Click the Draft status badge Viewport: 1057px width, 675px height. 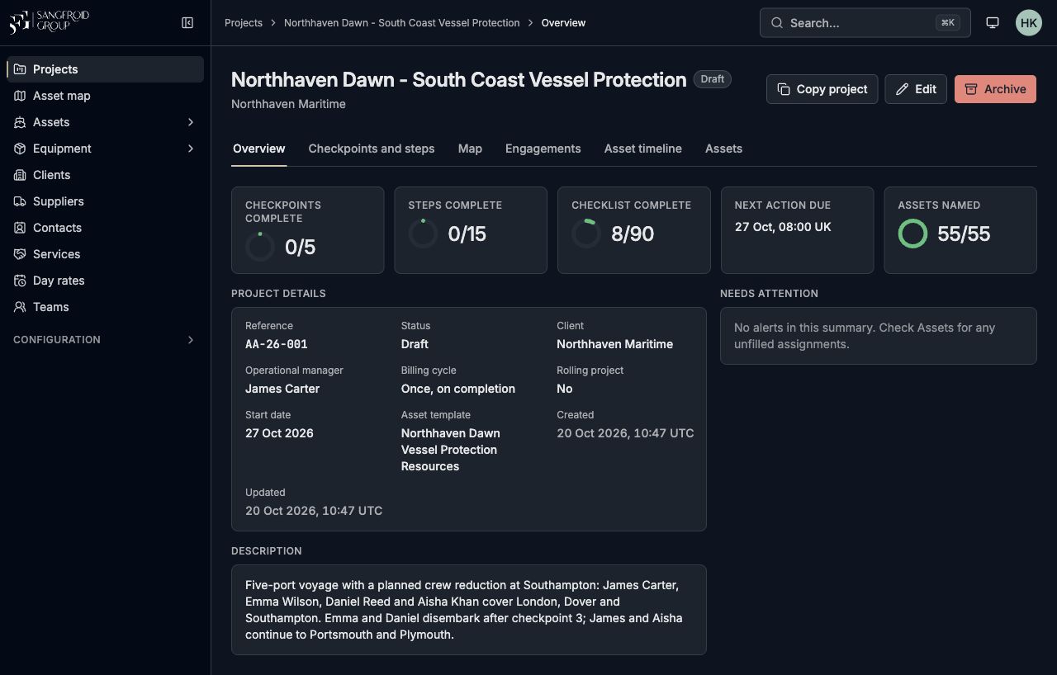pyautogui.click(x=712, y=79)
